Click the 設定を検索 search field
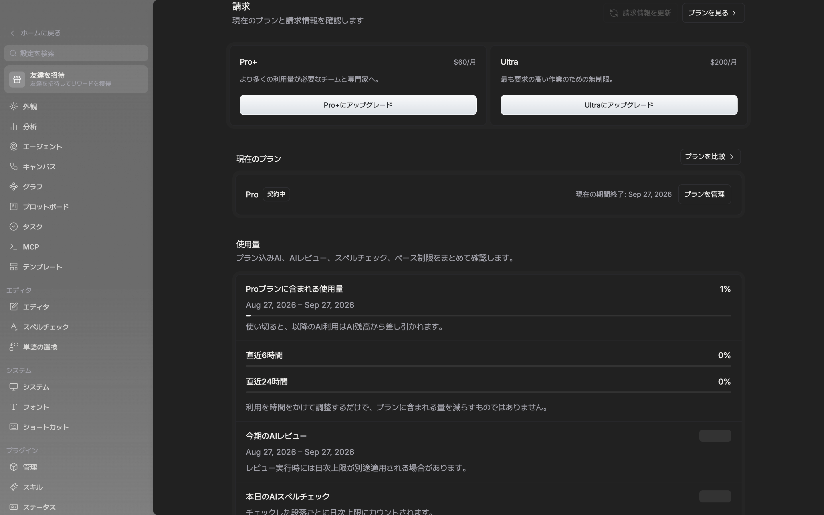824x515 pixels. (x=76, y=54)
